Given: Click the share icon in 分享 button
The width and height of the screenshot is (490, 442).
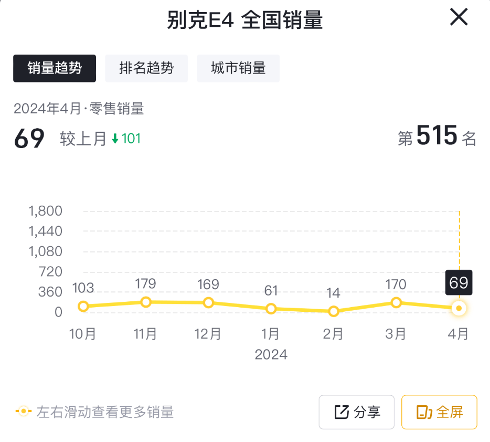Looking at the screenshot, I should point(342,412).
